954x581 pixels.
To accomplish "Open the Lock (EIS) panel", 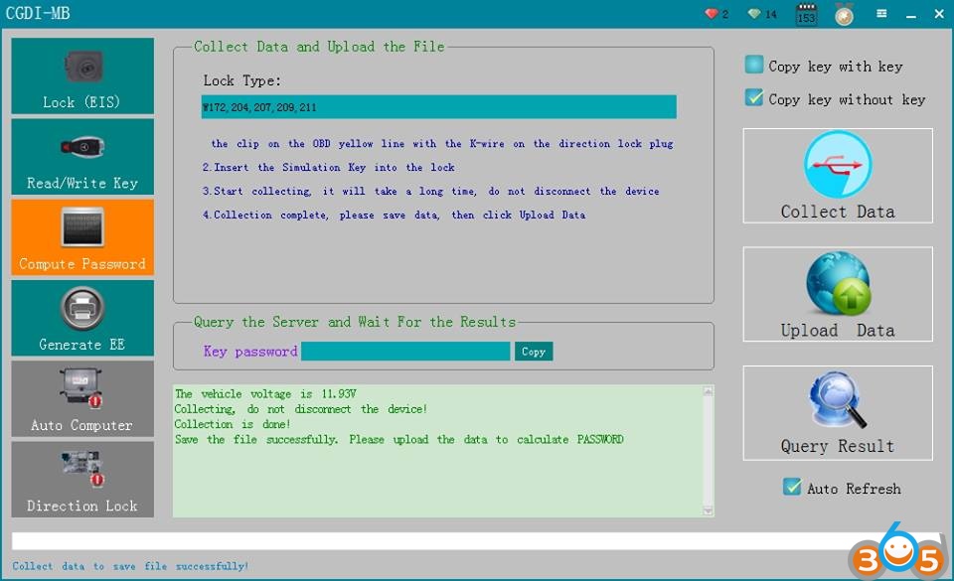I will tap(82, 76).
